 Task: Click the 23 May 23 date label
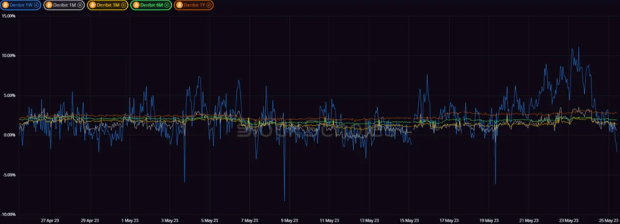570,220
